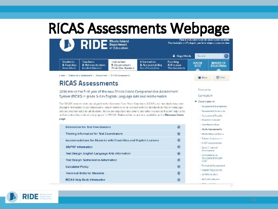The image size is (278, 209).
Task: Open the Inside RIDE tab
Action: [x=198, y=65]
